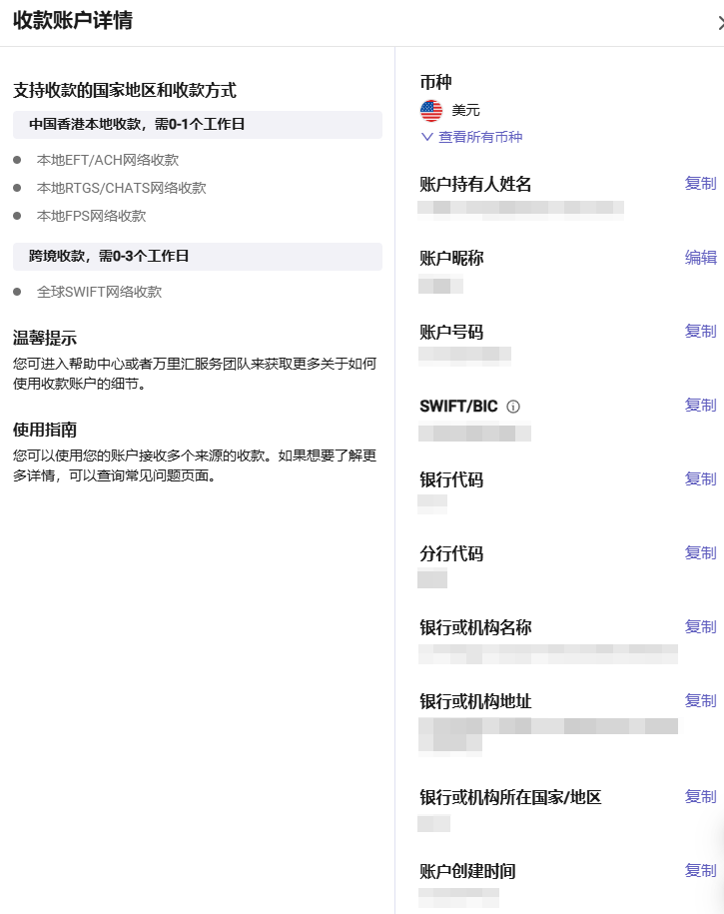Copy the 账户号码 account number
This screenshot has width=724, height=914.
point(700,332)
